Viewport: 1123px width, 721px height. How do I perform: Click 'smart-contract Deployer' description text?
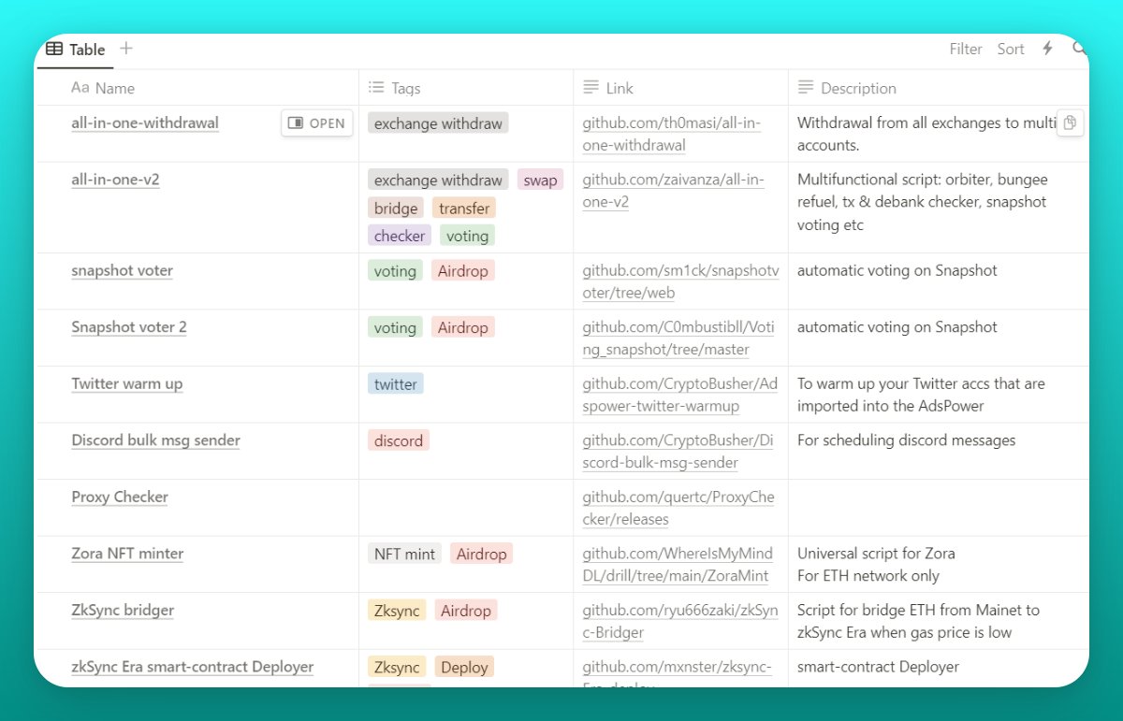[878, 667]
